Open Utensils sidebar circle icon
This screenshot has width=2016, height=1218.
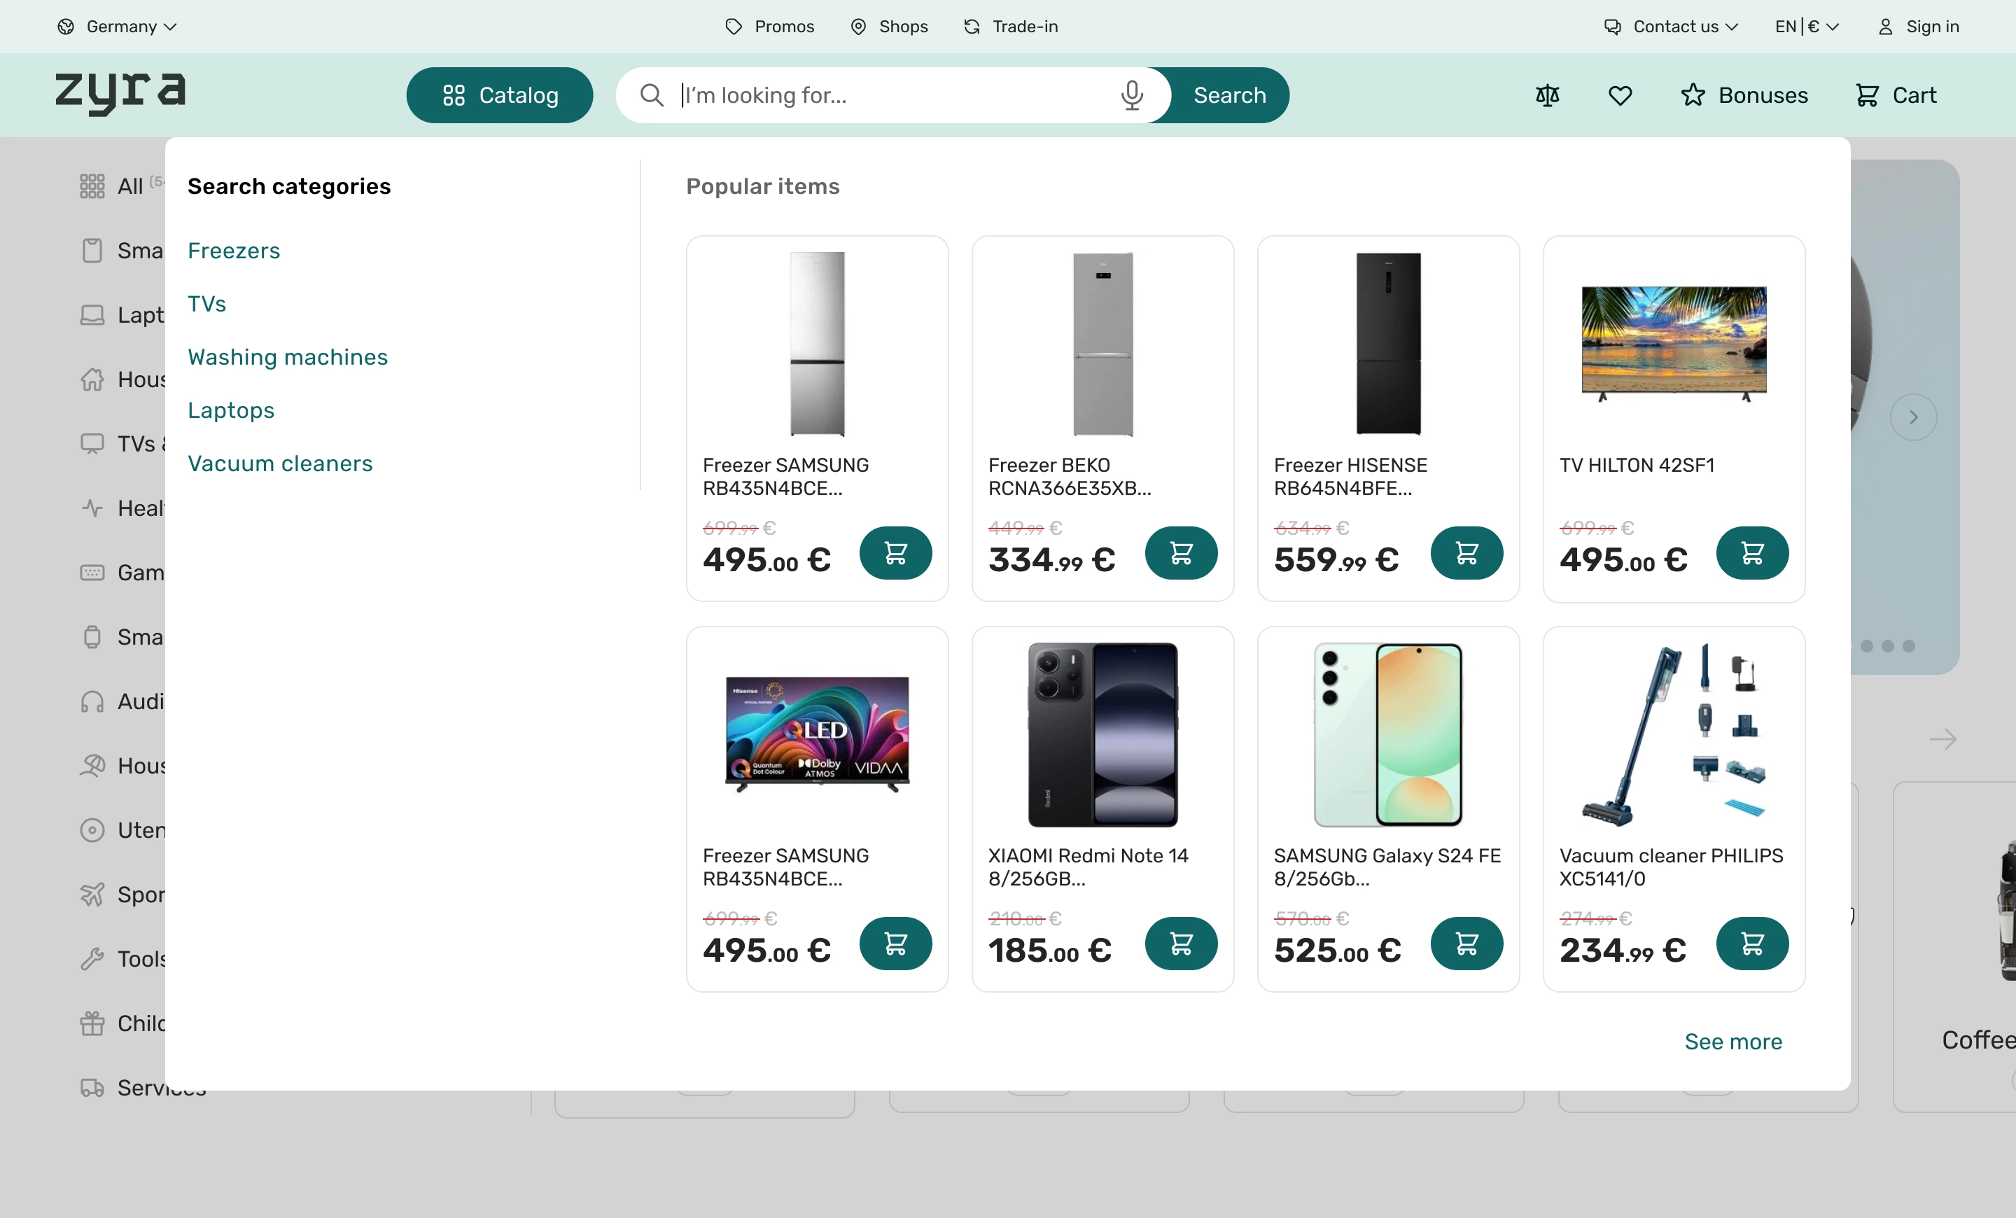[92, 830]
